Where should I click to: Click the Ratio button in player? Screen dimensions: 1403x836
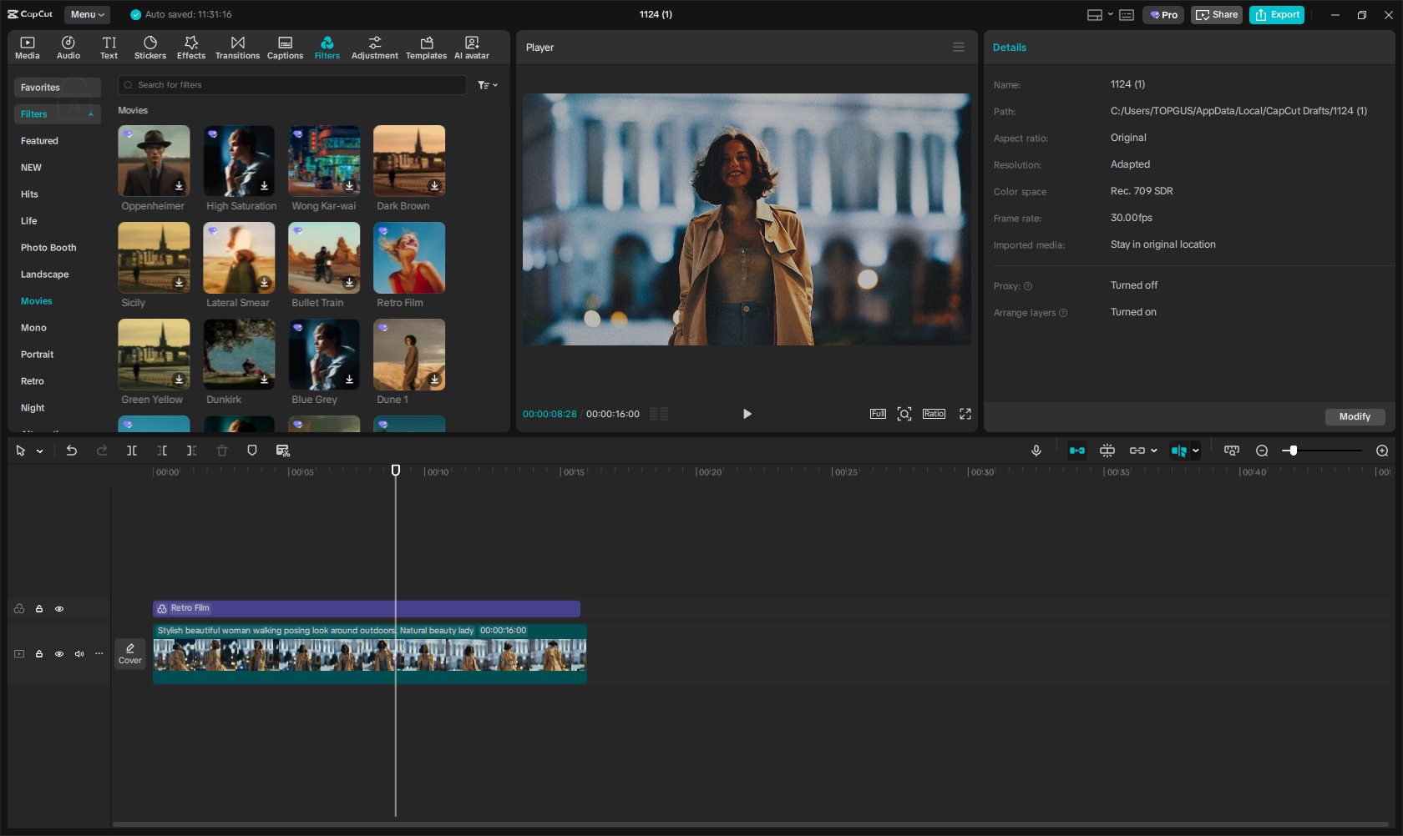[x=934, y=414]
